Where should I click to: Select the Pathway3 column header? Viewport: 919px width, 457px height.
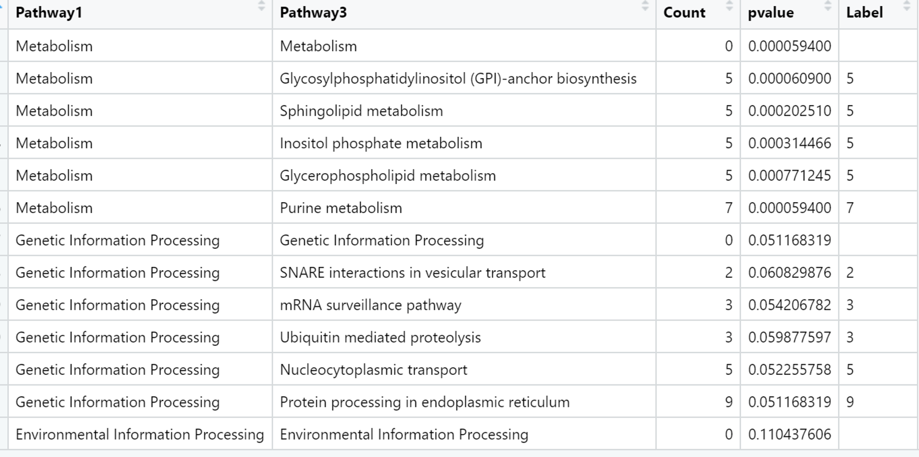(464, 14)
